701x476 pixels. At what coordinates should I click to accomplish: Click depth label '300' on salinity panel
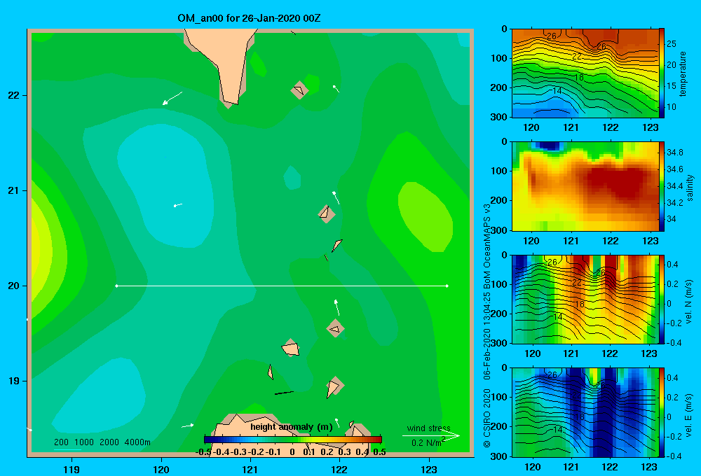(499, 230)
